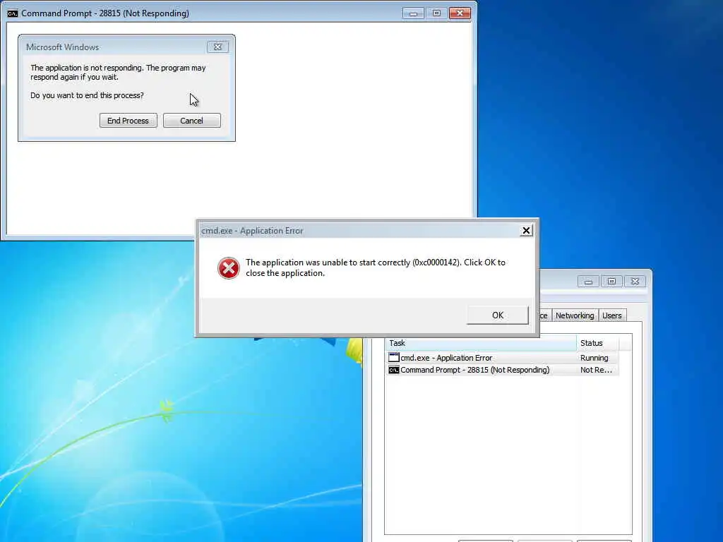Sort the task list by the Task column

pyautogui.click(x=480, y=343)
